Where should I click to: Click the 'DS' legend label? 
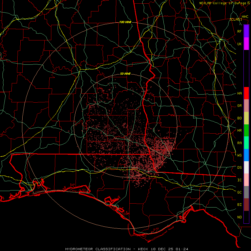point(239,168)
